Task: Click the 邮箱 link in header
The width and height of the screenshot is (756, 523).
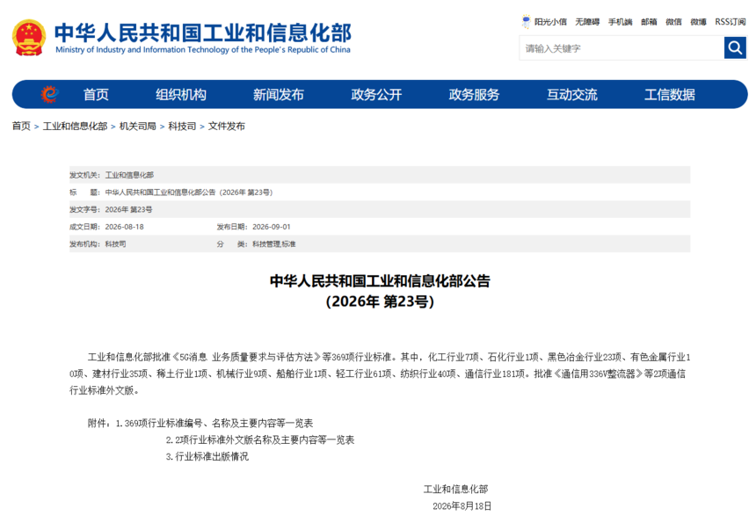Action: [649, 22]
